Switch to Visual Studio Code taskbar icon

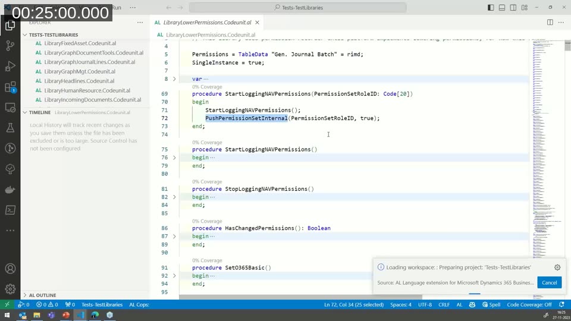pos(80,315)
